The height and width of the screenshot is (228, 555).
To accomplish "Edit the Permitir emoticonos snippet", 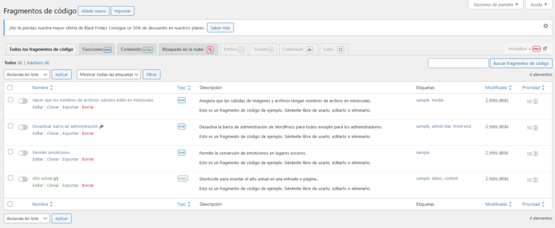I will click(x=38, y=159).
